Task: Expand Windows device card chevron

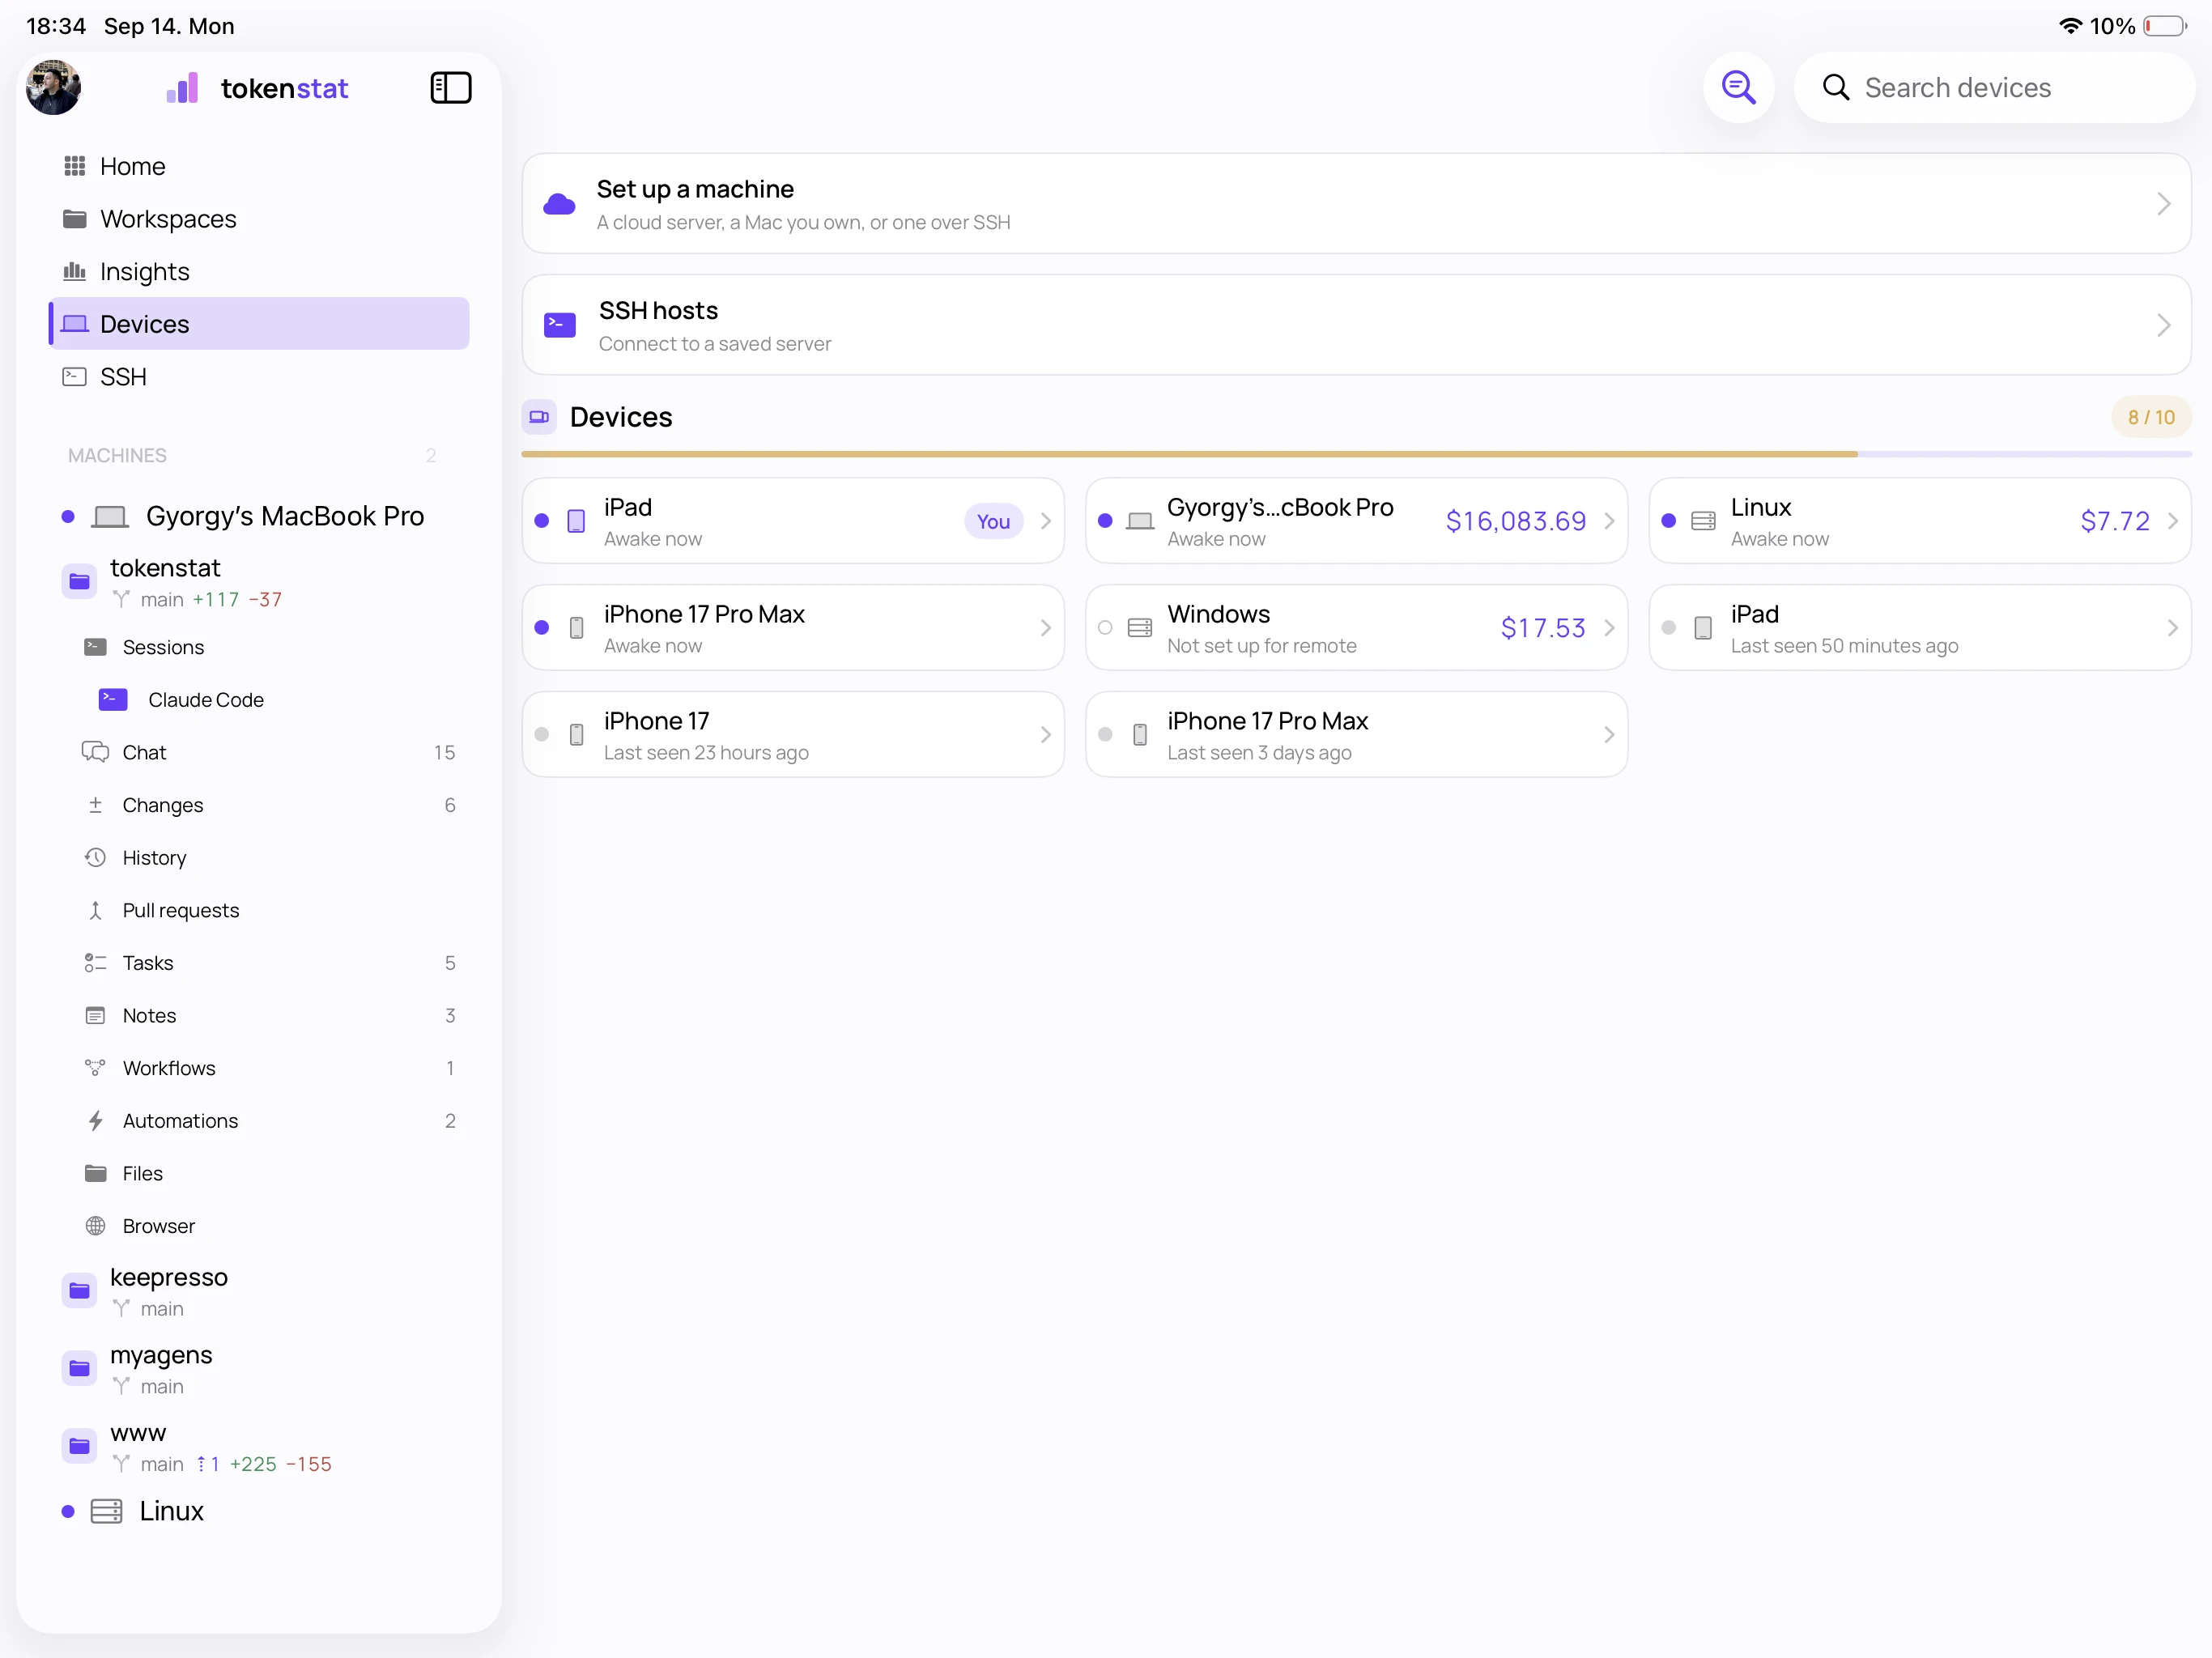Action: [1609, 628]
